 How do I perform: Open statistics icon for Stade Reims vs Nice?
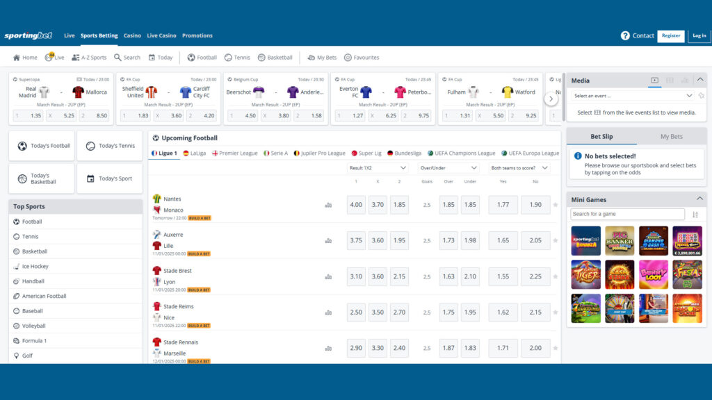(328, 312)
